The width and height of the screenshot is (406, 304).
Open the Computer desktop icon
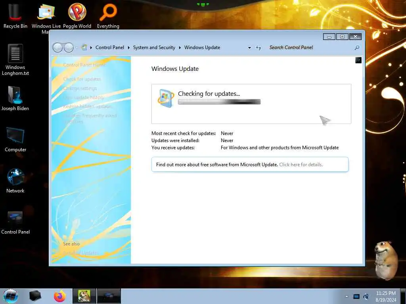tap(15, 139)
